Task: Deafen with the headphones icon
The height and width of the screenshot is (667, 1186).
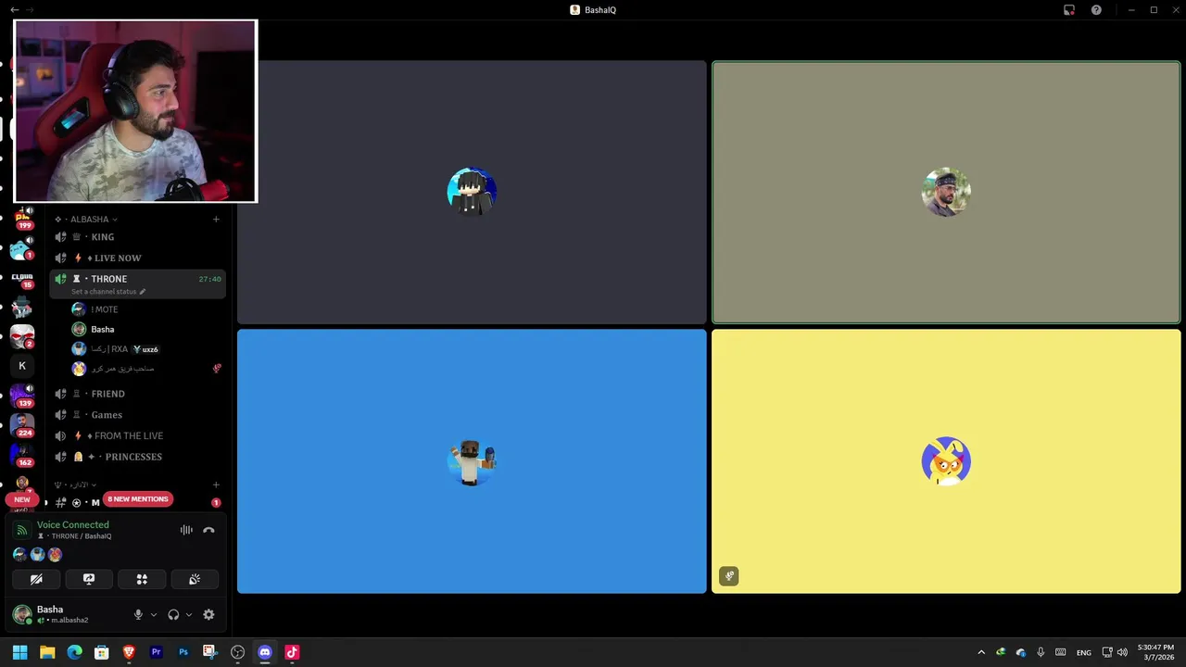Action: (173, 614)
